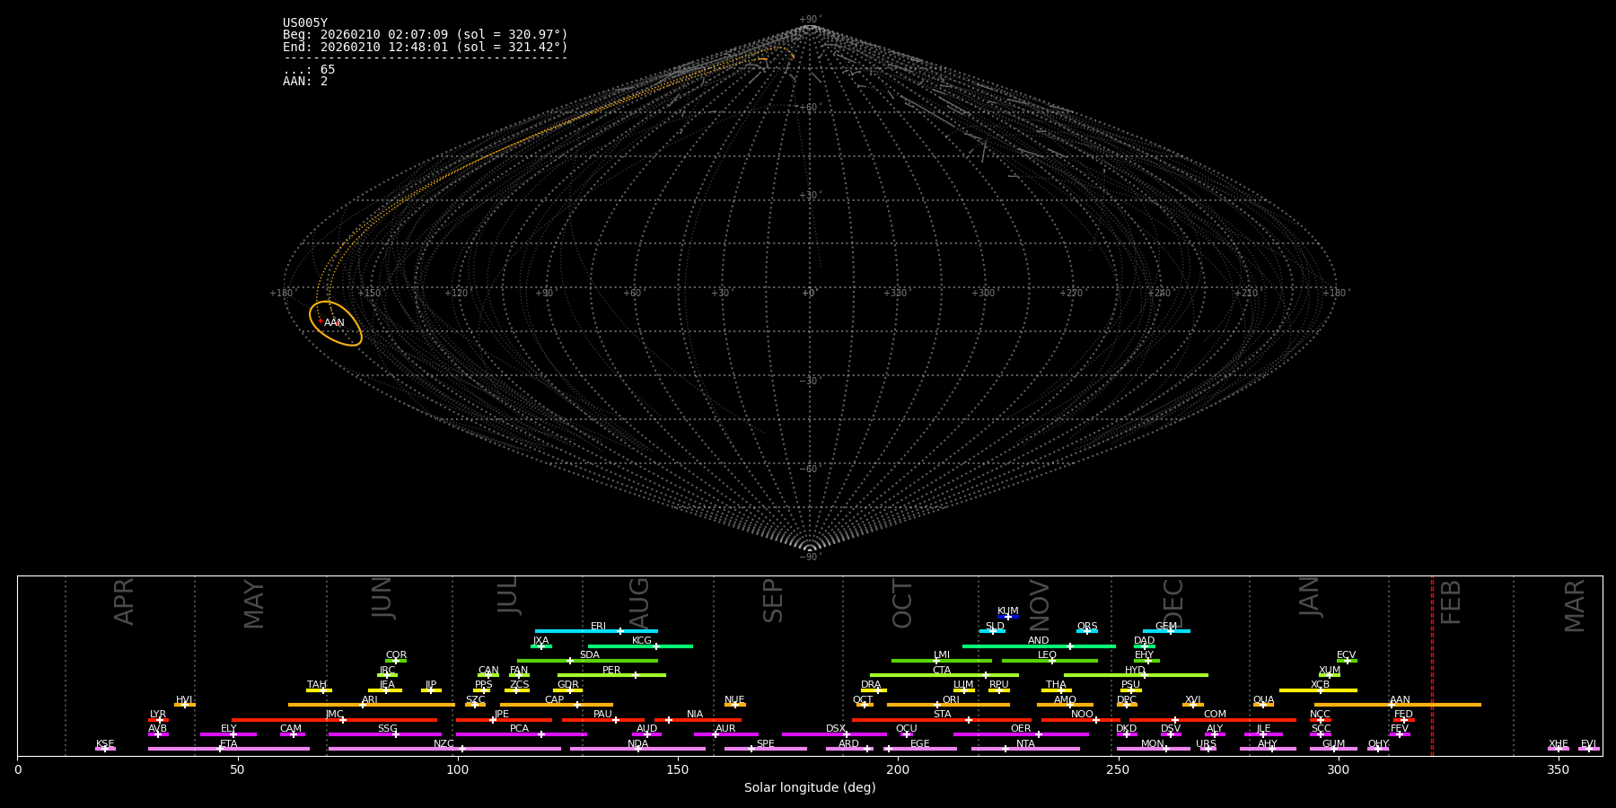
Task: Click the EVI shower label
Action: pyautogui.click(x=1588, y=744)
